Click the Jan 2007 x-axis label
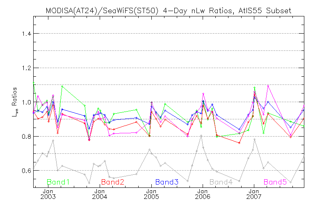Viewport: 315px width, 210px height. click(254, 194)
